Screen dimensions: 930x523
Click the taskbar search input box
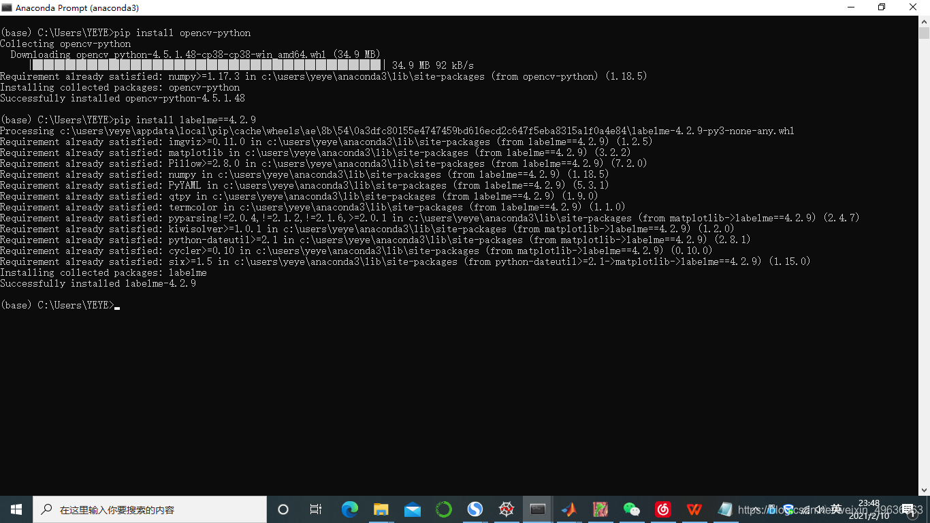pos(150,509)
